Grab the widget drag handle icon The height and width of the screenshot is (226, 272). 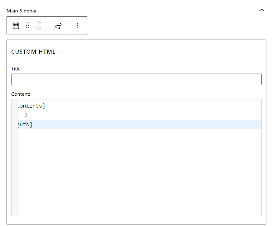click(x=27, y=25)
